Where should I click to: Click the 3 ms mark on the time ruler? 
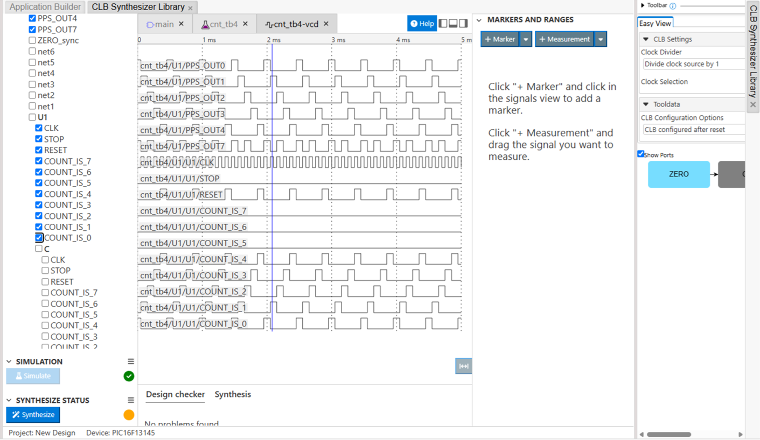[x=338, y=40]
